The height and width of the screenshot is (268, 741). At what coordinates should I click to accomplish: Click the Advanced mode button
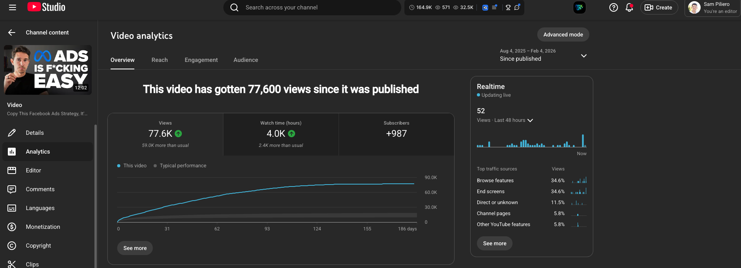[563, 34]
